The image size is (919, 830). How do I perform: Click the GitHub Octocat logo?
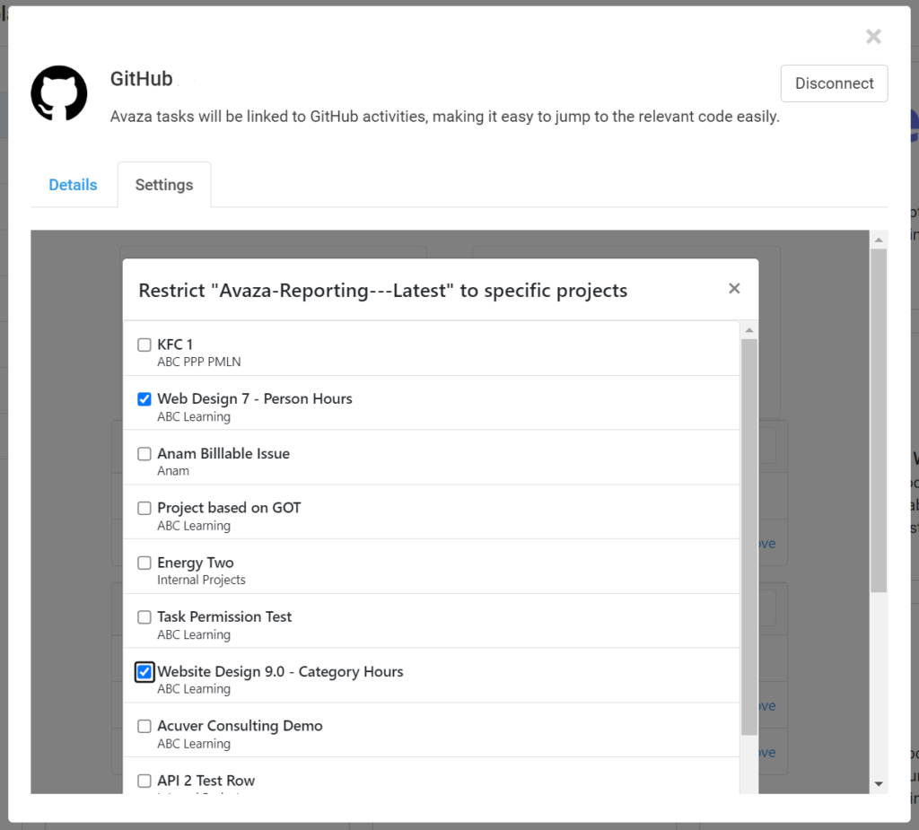click(59, 93)
